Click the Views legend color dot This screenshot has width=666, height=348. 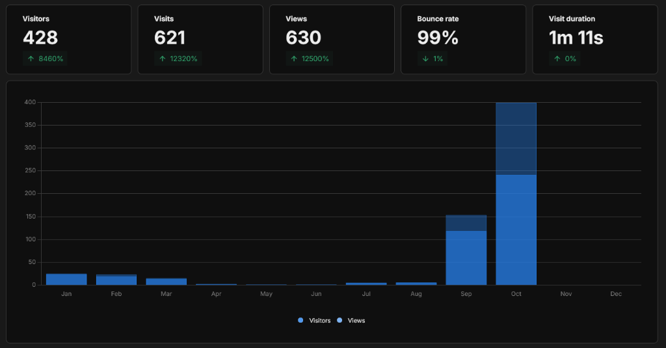pyautogui.click(x=340, y=321)
